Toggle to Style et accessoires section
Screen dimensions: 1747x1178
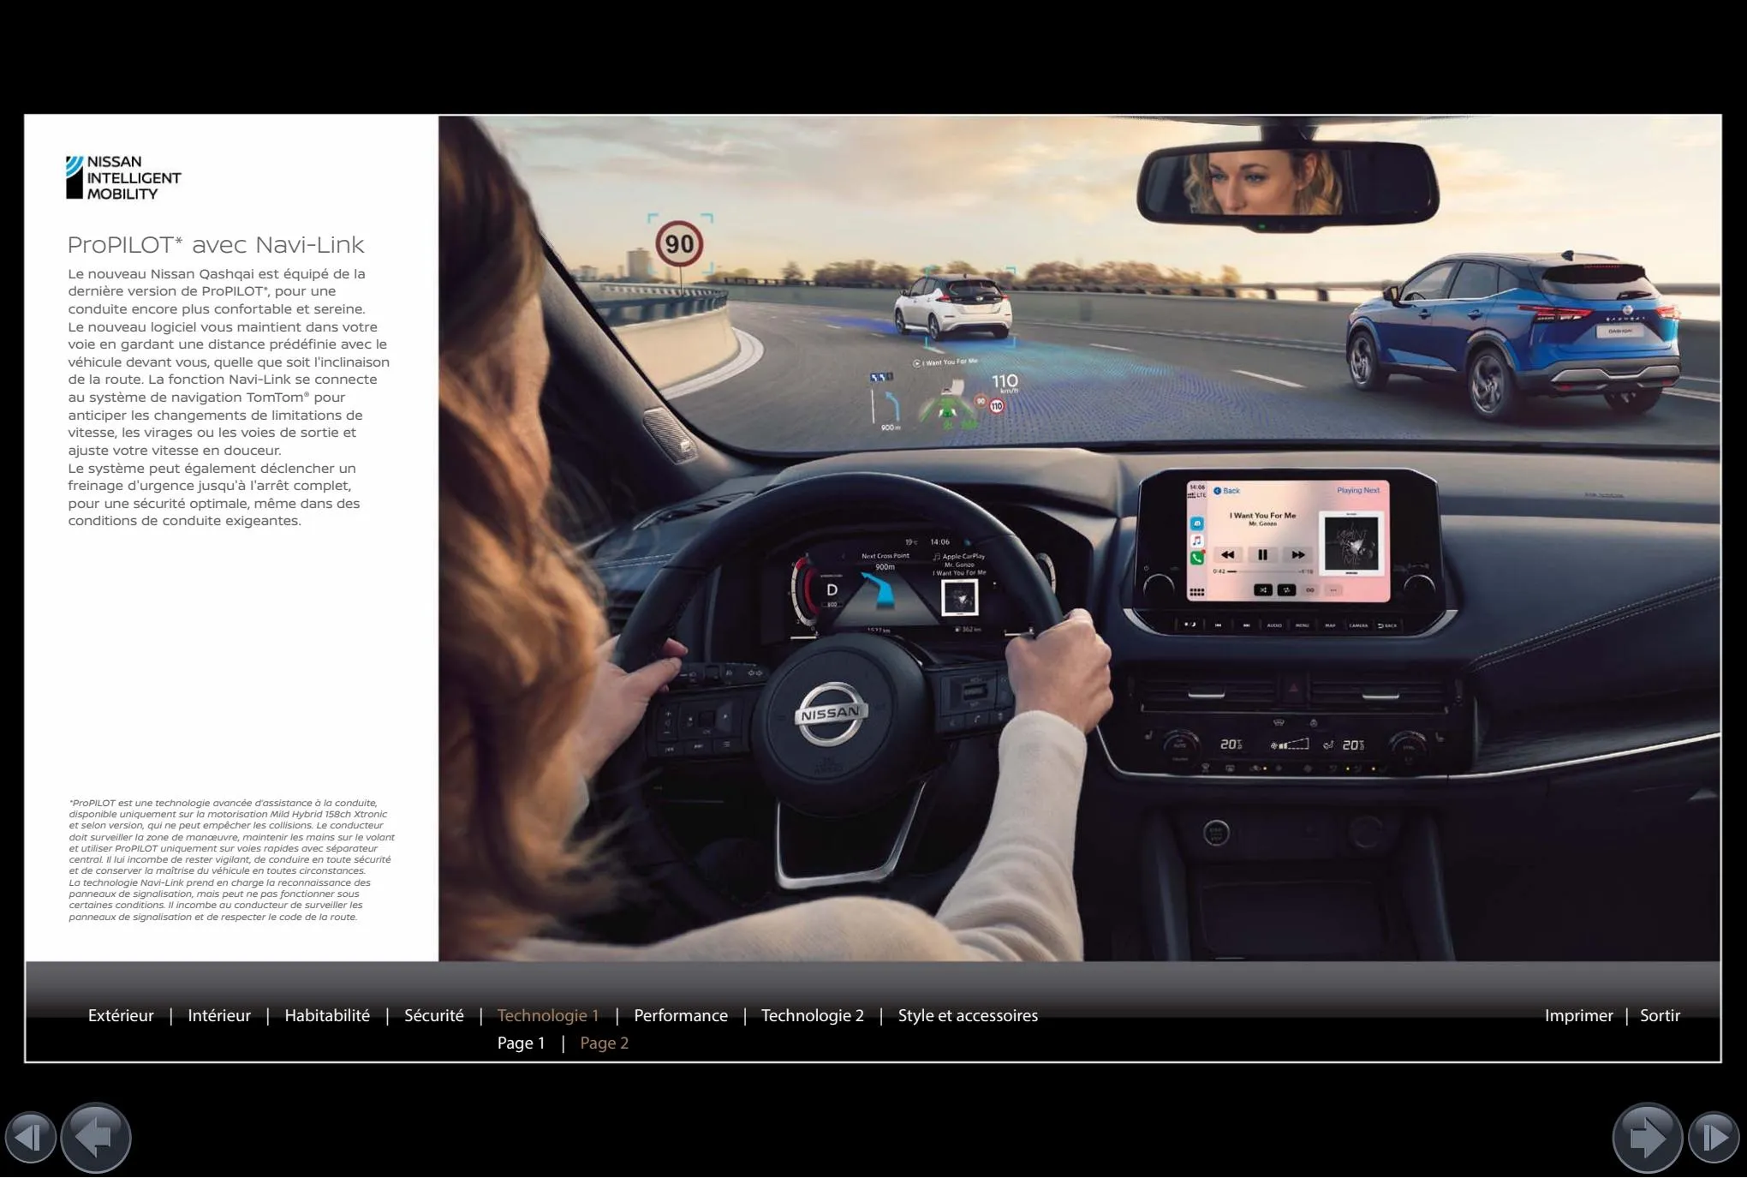pyautogui.click(x=967, y=1015)
